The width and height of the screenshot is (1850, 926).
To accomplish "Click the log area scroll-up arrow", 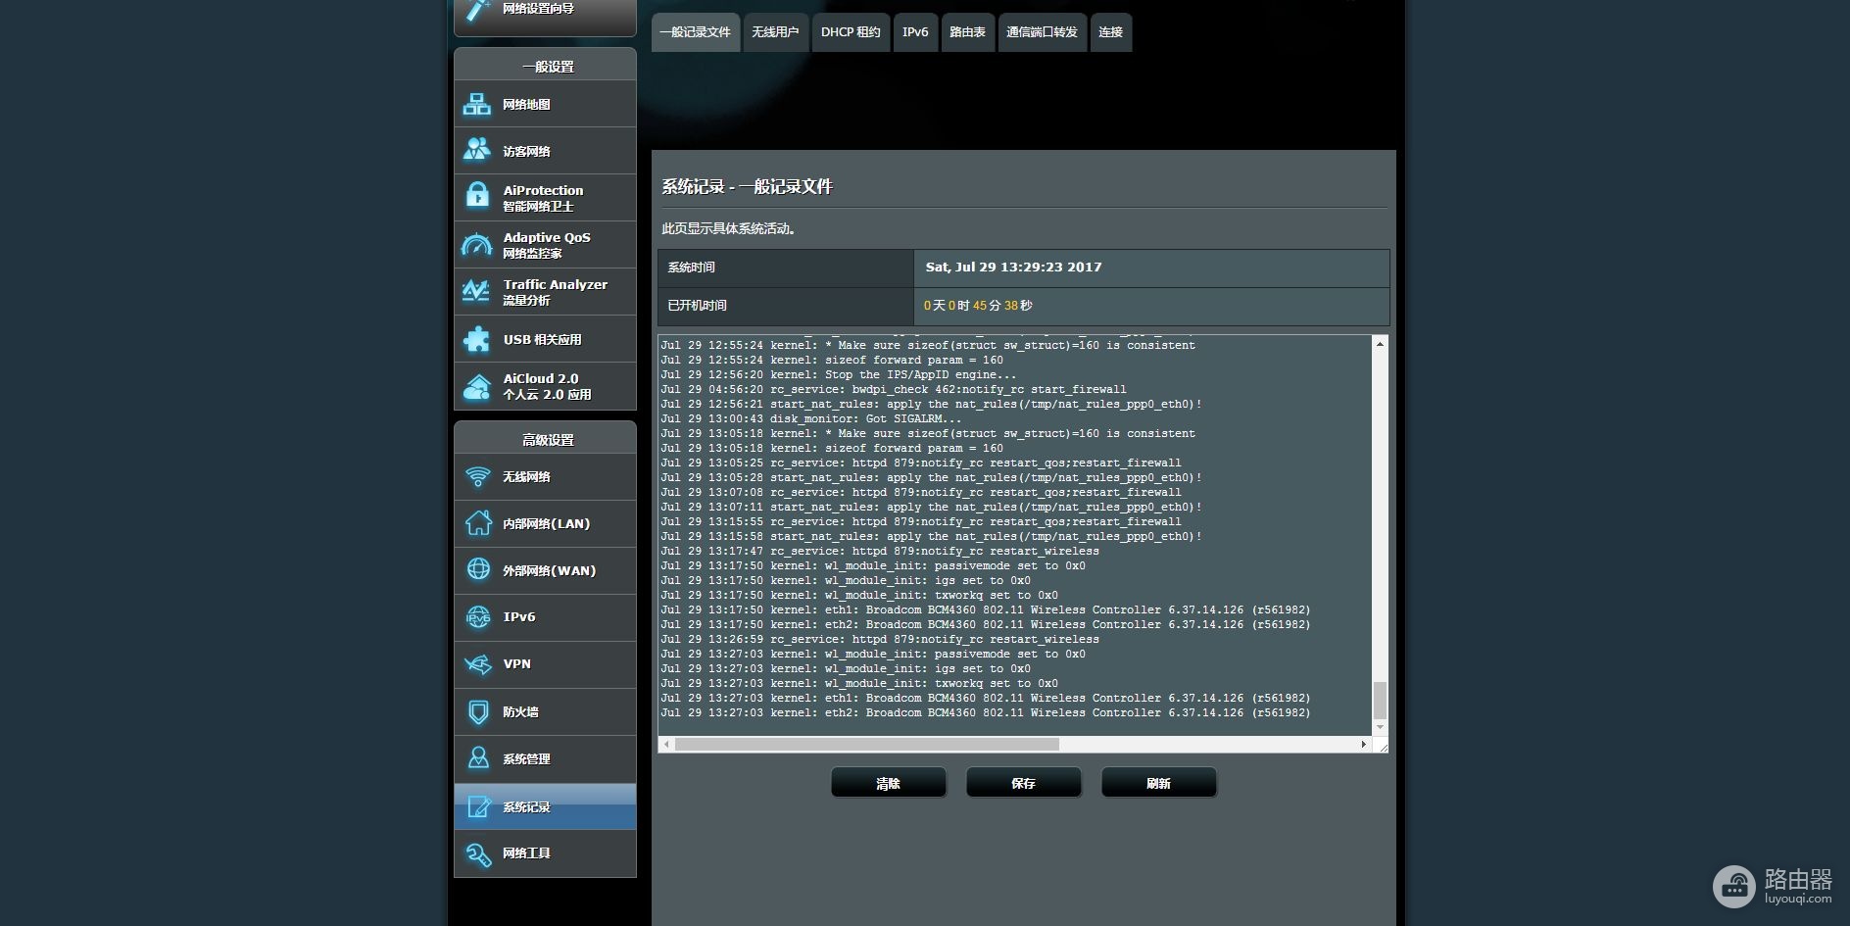I will click(x=1380, y=344).
